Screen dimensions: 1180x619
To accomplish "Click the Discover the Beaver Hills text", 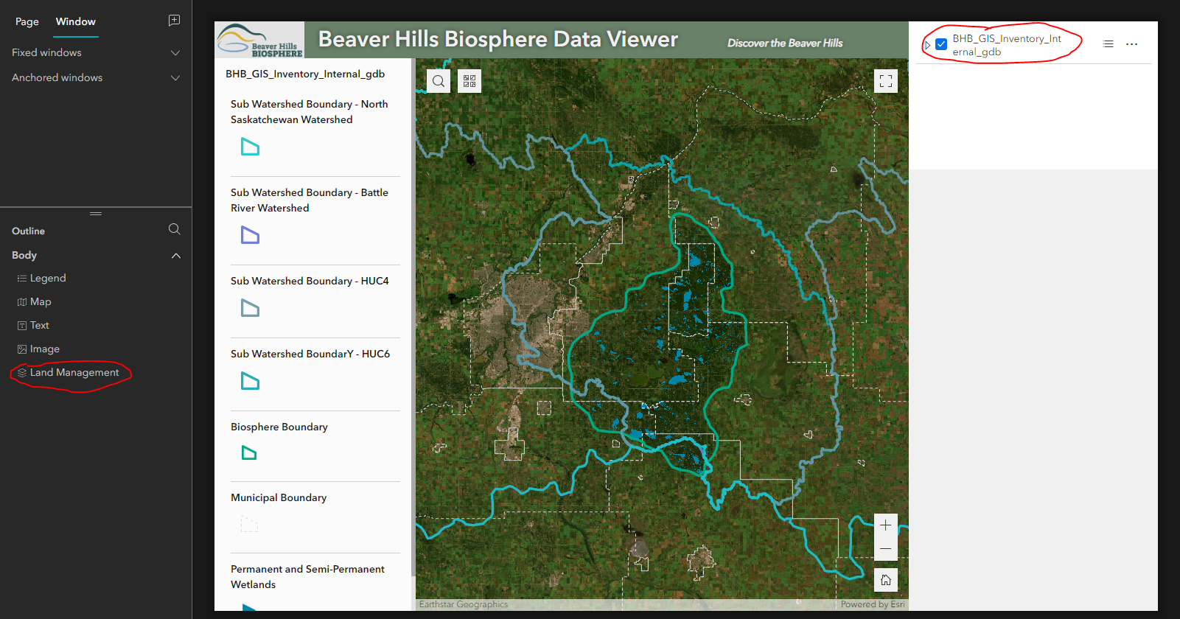I will coord(785,43).
